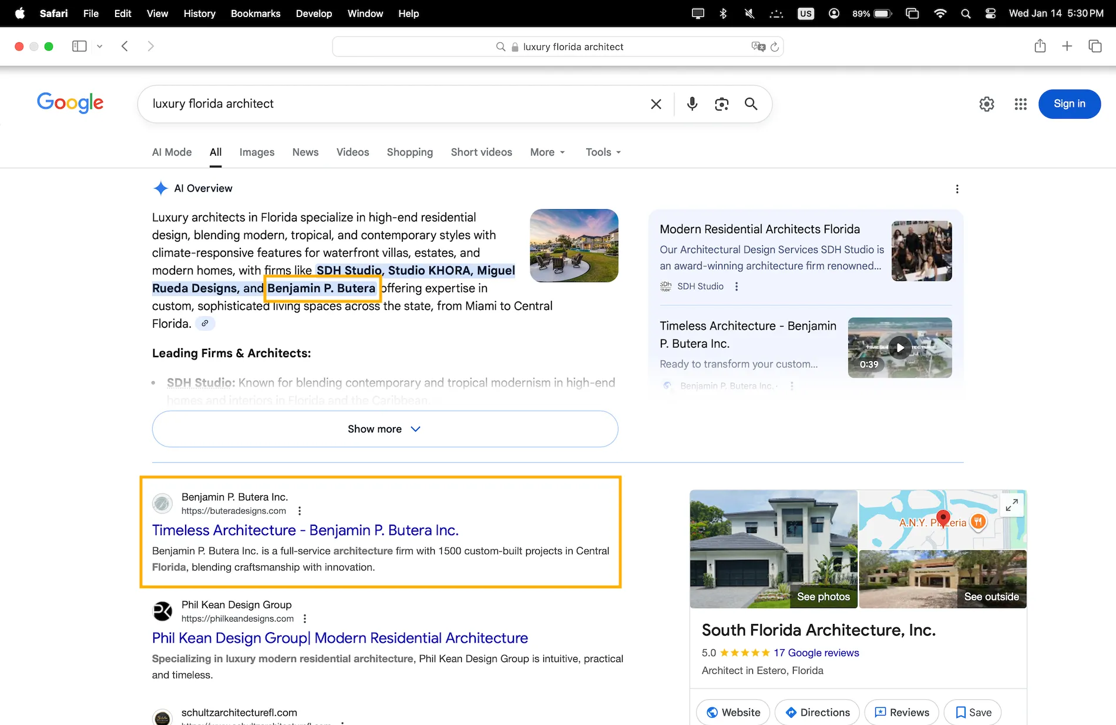Play the Timeless Architecture video
The width and height of the screenshot is (1116, 725).
pyautogui.click(x=899, y=347)
